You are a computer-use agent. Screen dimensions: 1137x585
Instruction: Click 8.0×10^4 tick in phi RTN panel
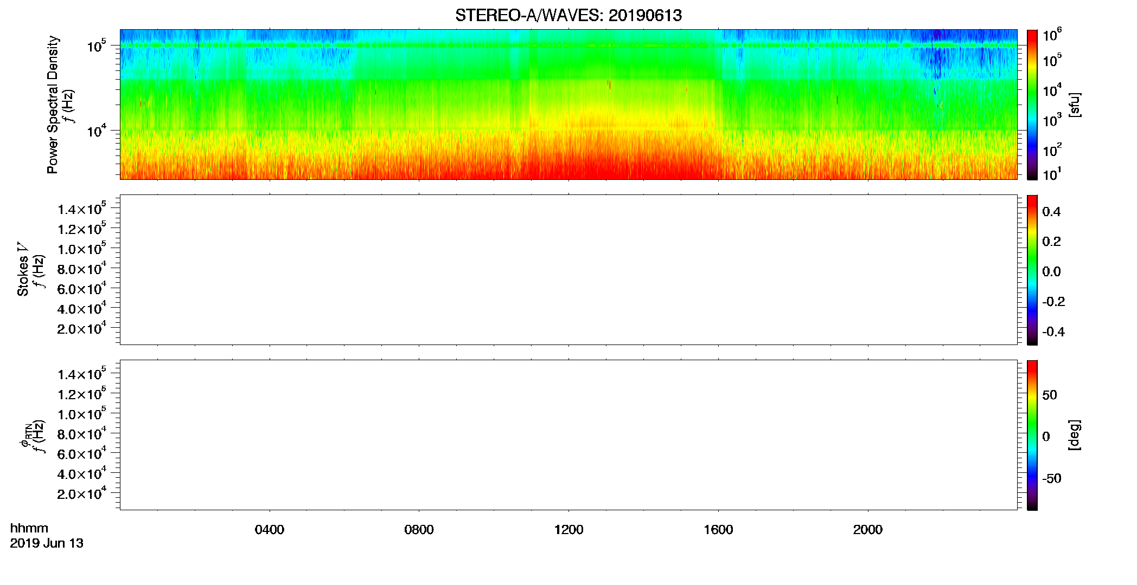point(82,434)
